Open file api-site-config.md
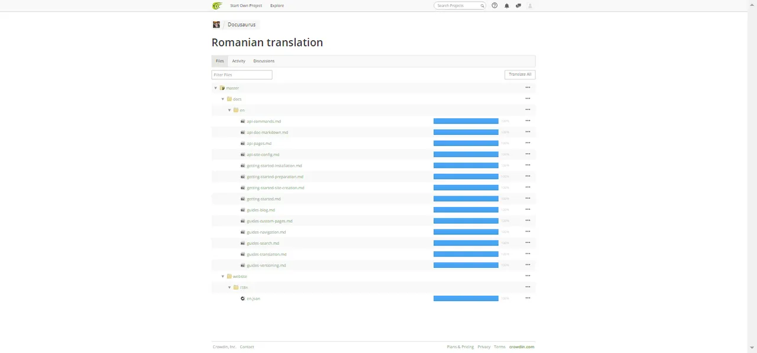Screen dimensions: 757x353 [263, 154]
